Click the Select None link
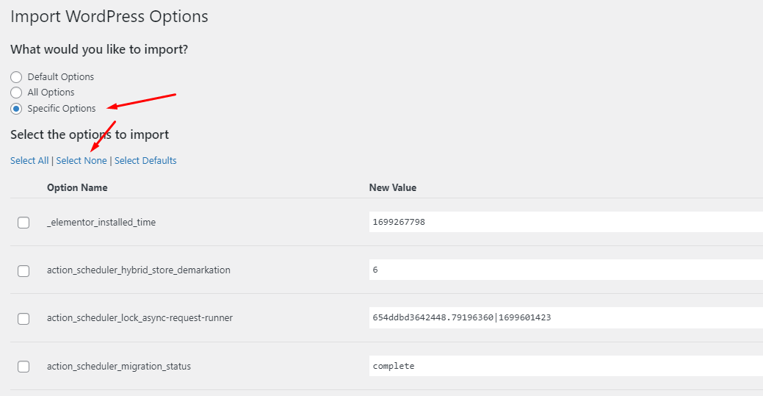This screenshot has height=396, width=763. 82,161
